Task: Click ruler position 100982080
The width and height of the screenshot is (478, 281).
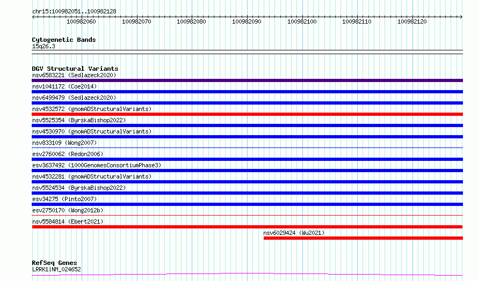Action: (191, 21)
